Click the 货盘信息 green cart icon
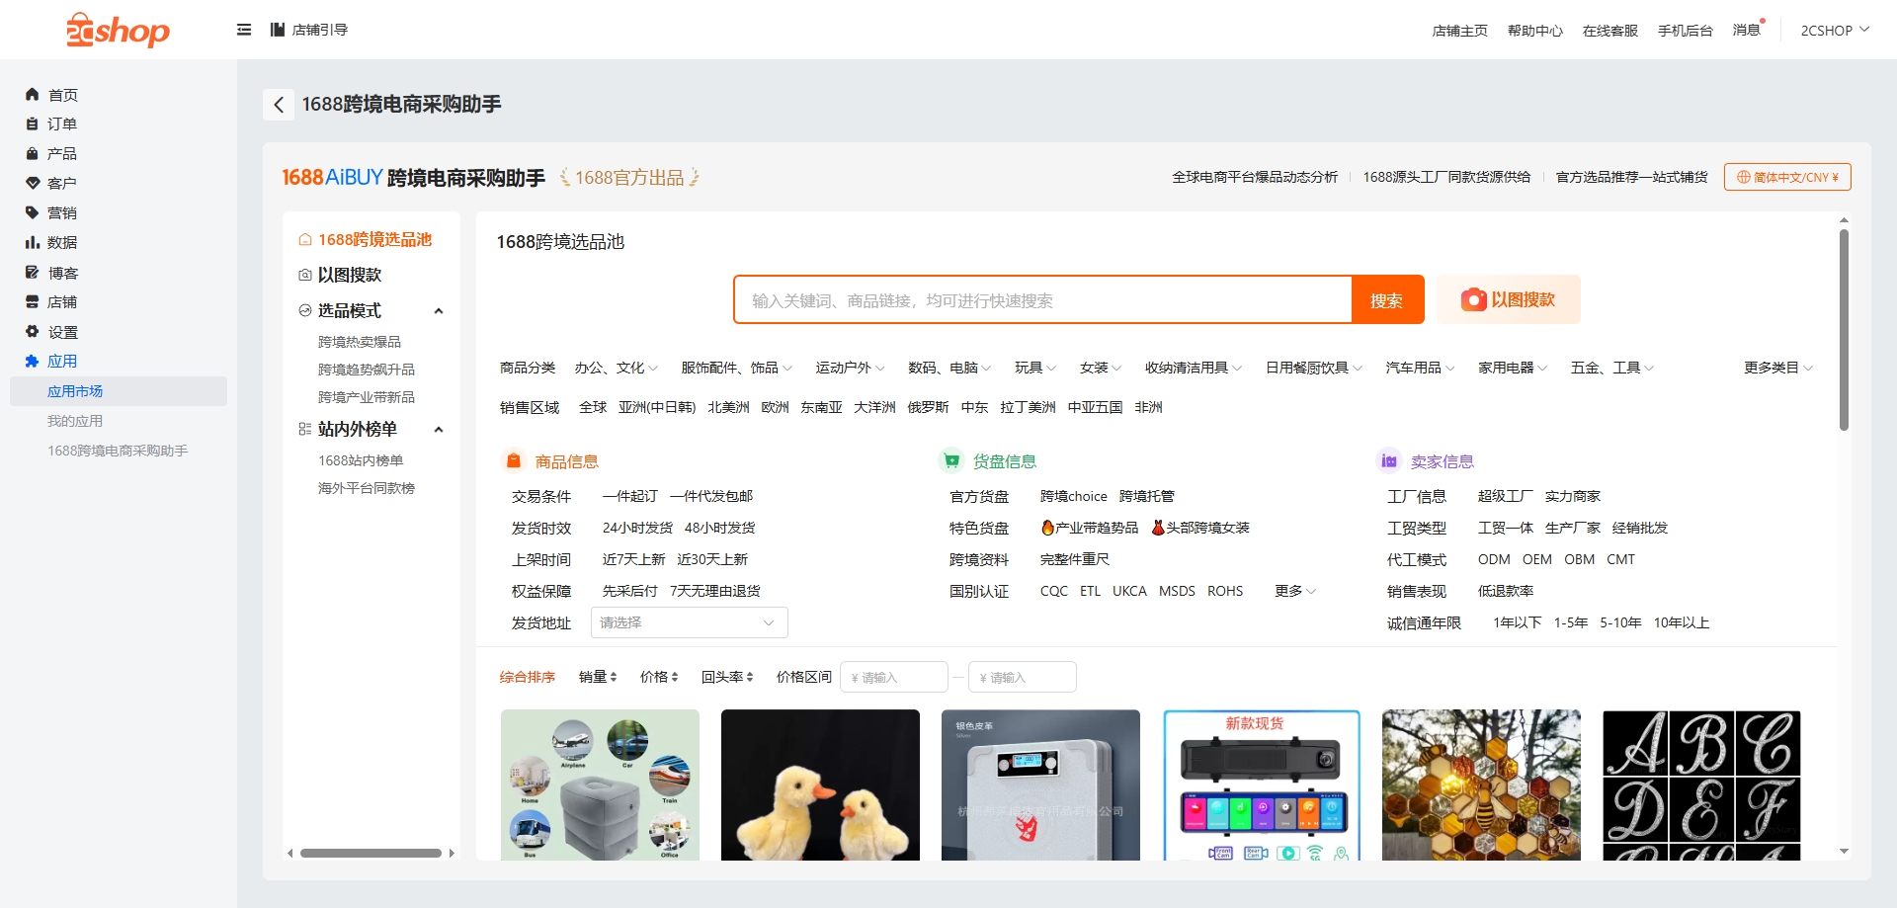This screenshot has height=908, width=1897. click(x=951, y=460)
